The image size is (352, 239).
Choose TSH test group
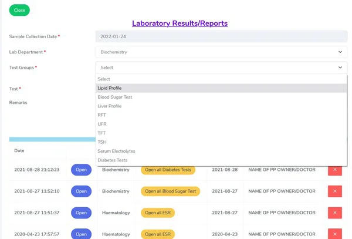coord(102,142)
